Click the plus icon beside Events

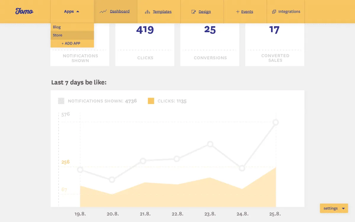(x=238, y=12)
